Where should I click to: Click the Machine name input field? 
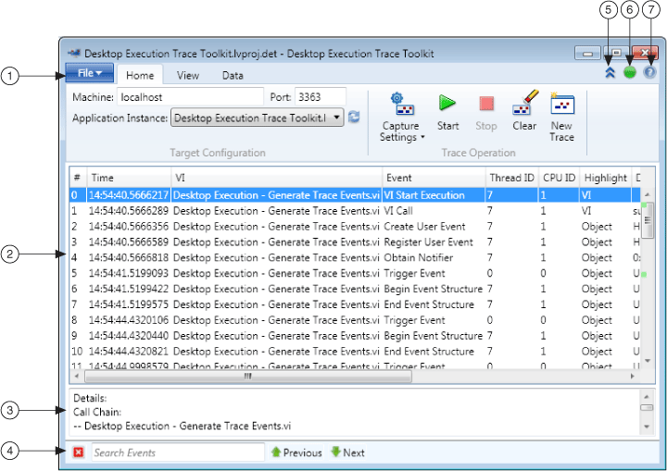coord(190,96)
